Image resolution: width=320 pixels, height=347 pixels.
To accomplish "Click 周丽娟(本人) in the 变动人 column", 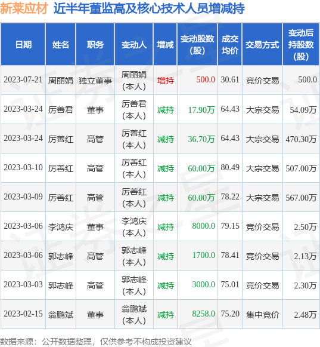I will [x=134, y=81].
